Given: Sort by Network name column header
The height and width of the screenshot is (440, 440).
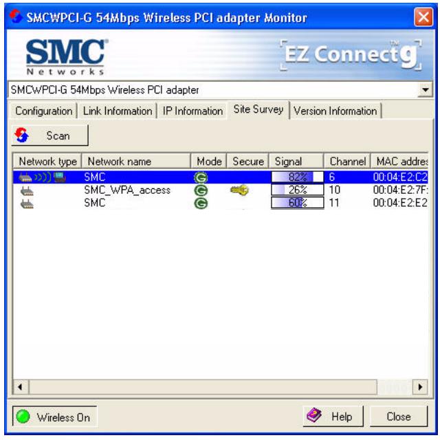Looking at the screenshot, I should [136, 162].
